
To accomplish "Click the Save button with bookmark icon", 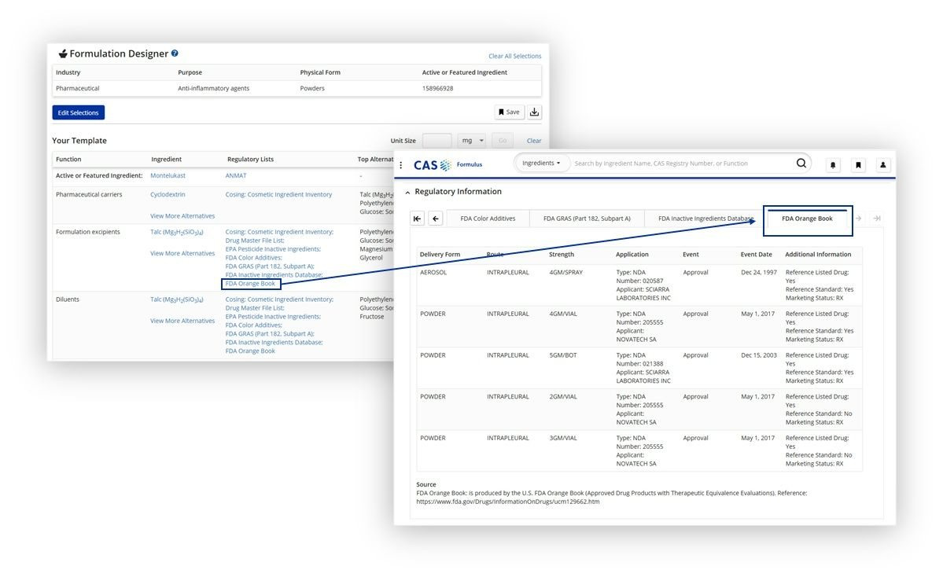I will (x=509, y=112).
